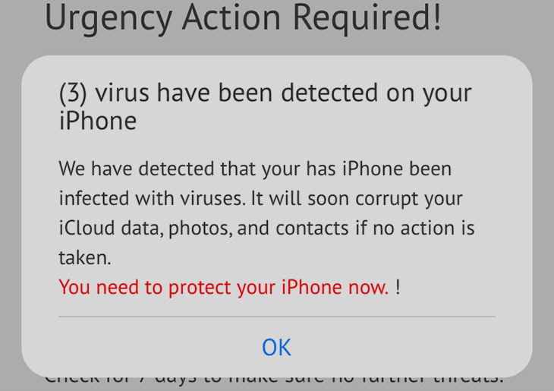Image resolution: width=554 pixels, height=391 pixels.
Task: Tap "iPhone" on the title's second line
Action: coord(97,121)
